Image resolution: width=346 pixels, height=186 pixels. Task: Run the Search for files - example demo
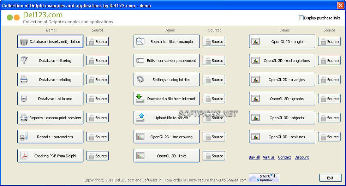coord(167,41)
